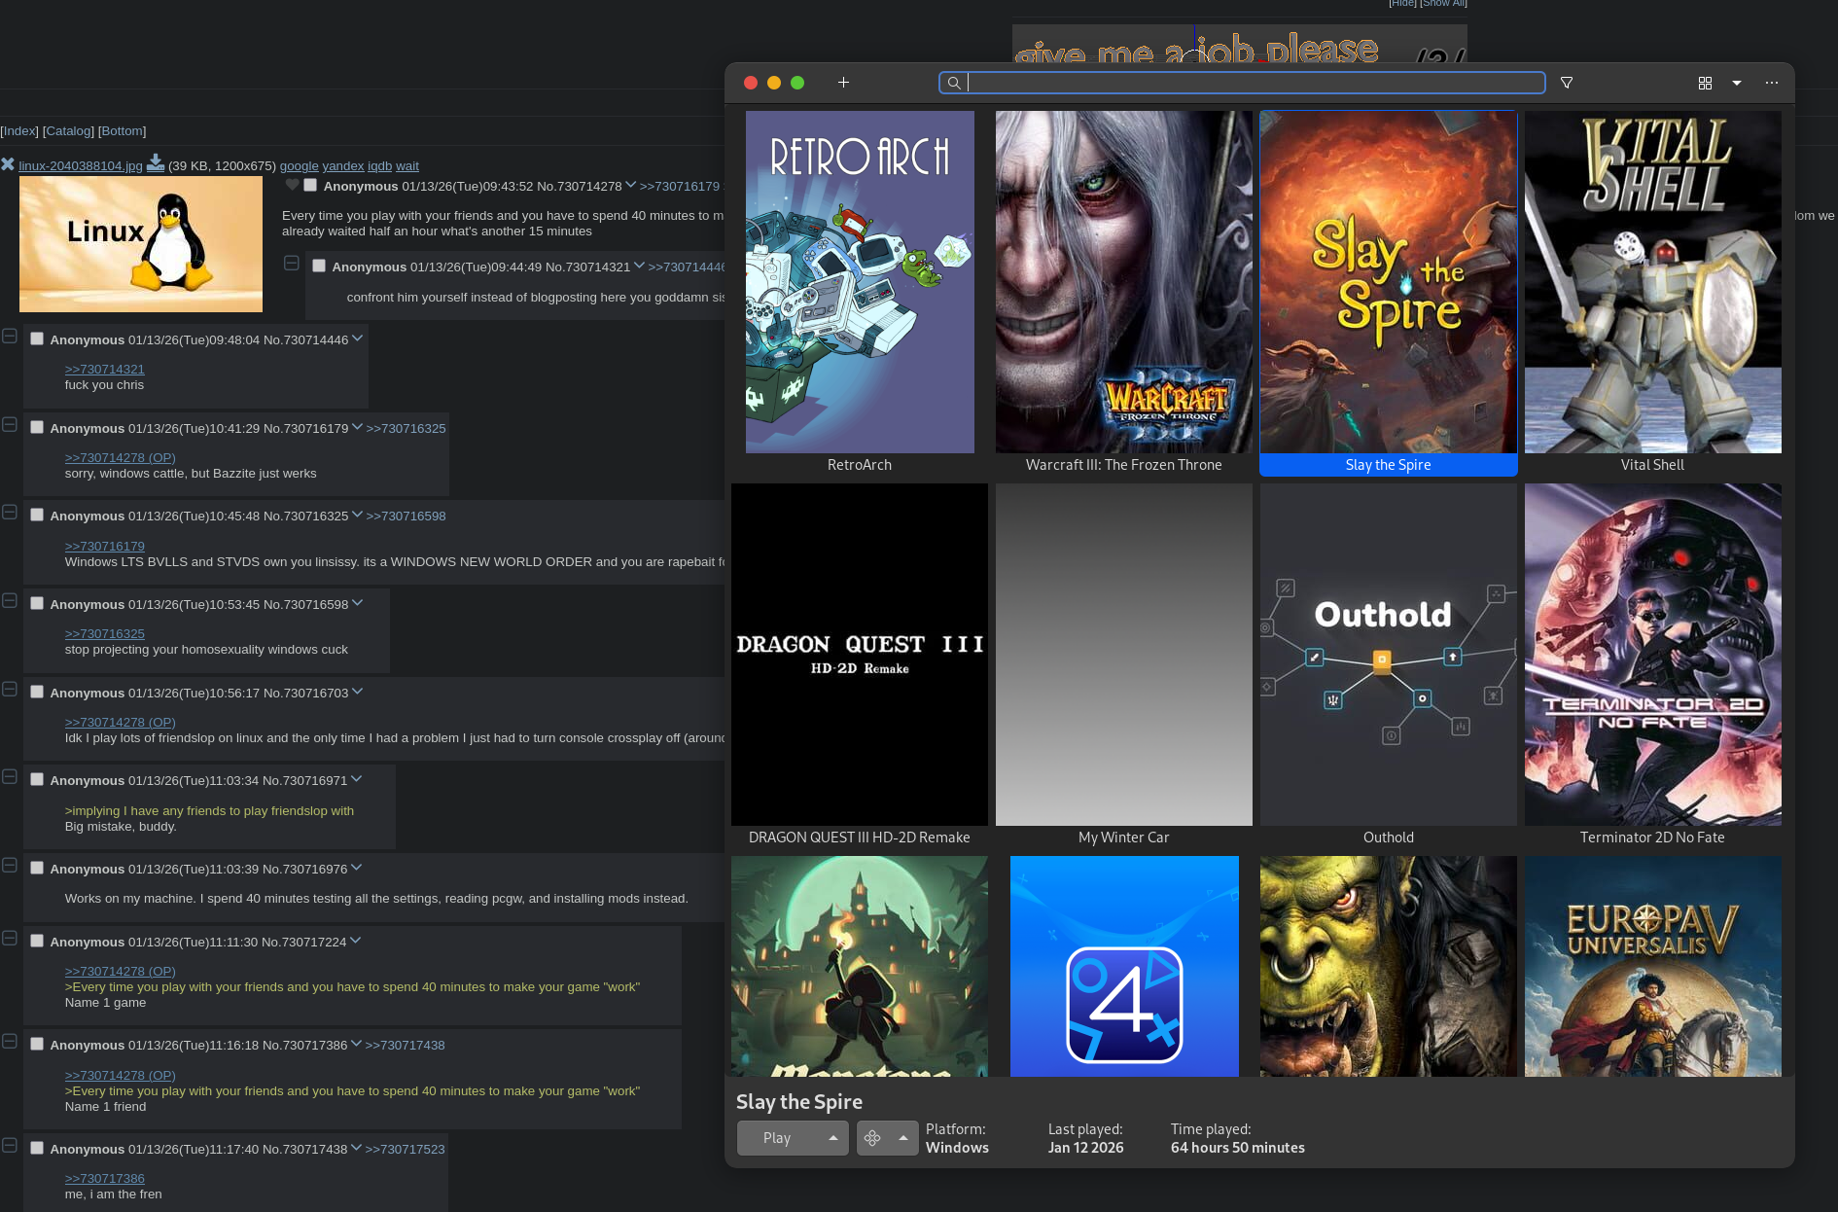Click into the game library search field

coord(1243,83)
